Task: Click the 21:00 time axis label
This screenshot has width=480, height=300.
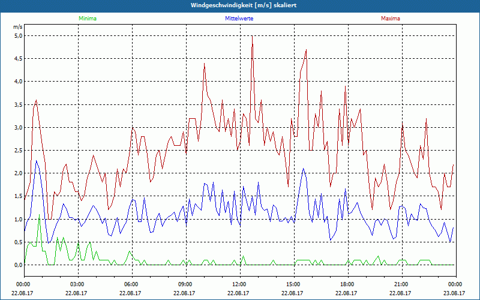Action: 400,284
